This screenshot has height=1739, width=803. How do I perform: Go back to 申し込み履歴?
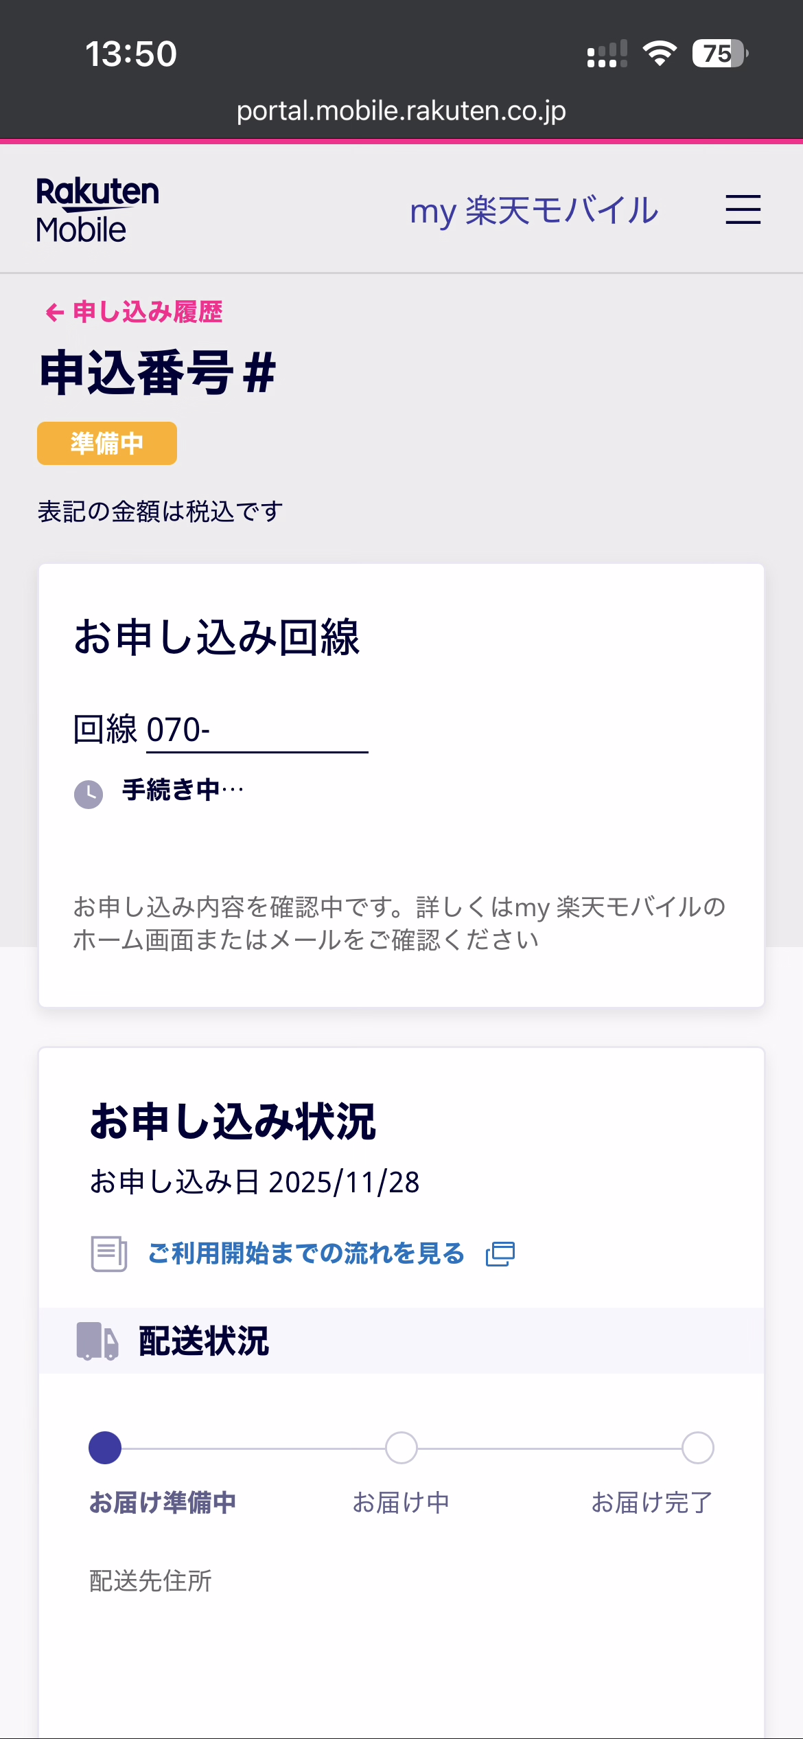148,312
